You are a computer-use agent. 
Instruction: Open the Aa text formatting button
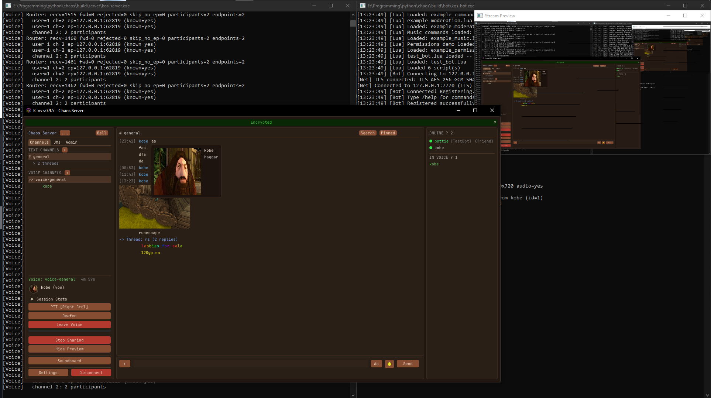[376, 364]
